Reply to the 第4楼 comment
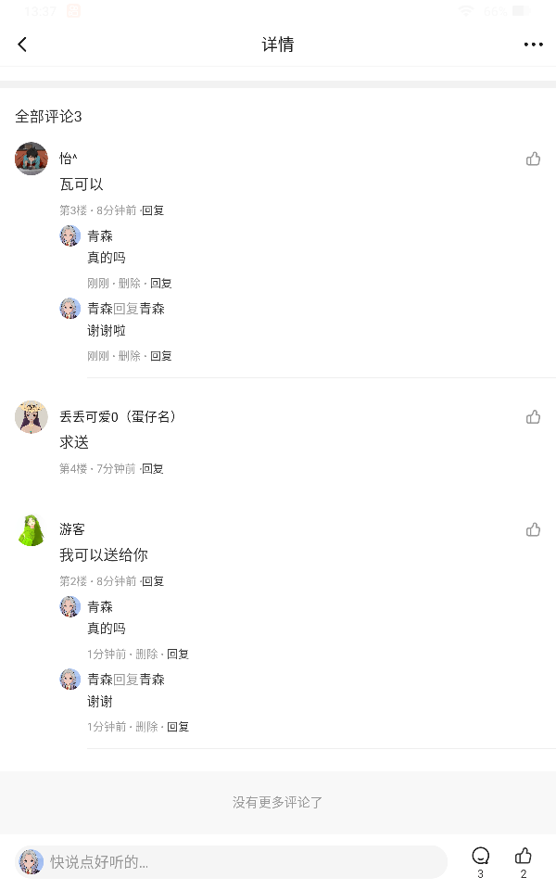The image size is (556, 890). [x=153, y=469]
